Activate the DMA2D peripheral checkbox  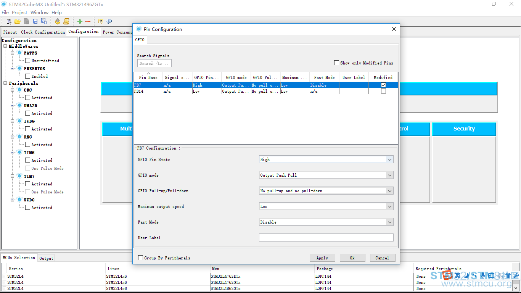click(x=27, y=113)
